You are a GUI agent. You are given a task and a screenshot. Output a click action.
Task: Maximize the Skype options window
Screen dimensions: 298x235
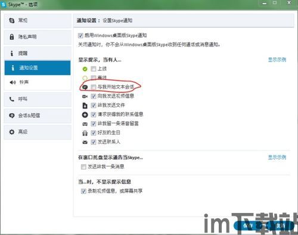(275, 3)
